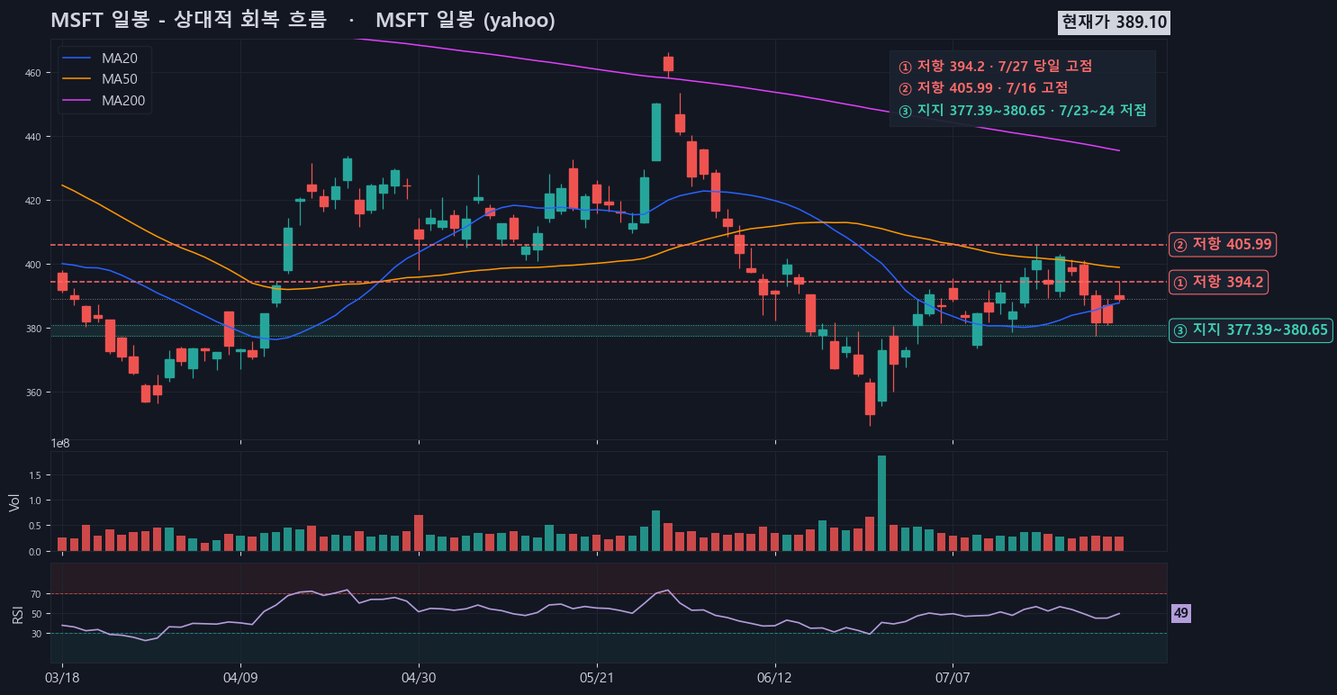Viewport: 1337px width, 695px height.
Task: Click the magenta MA200 legend line swatch
Action: [x=78, y=102]
